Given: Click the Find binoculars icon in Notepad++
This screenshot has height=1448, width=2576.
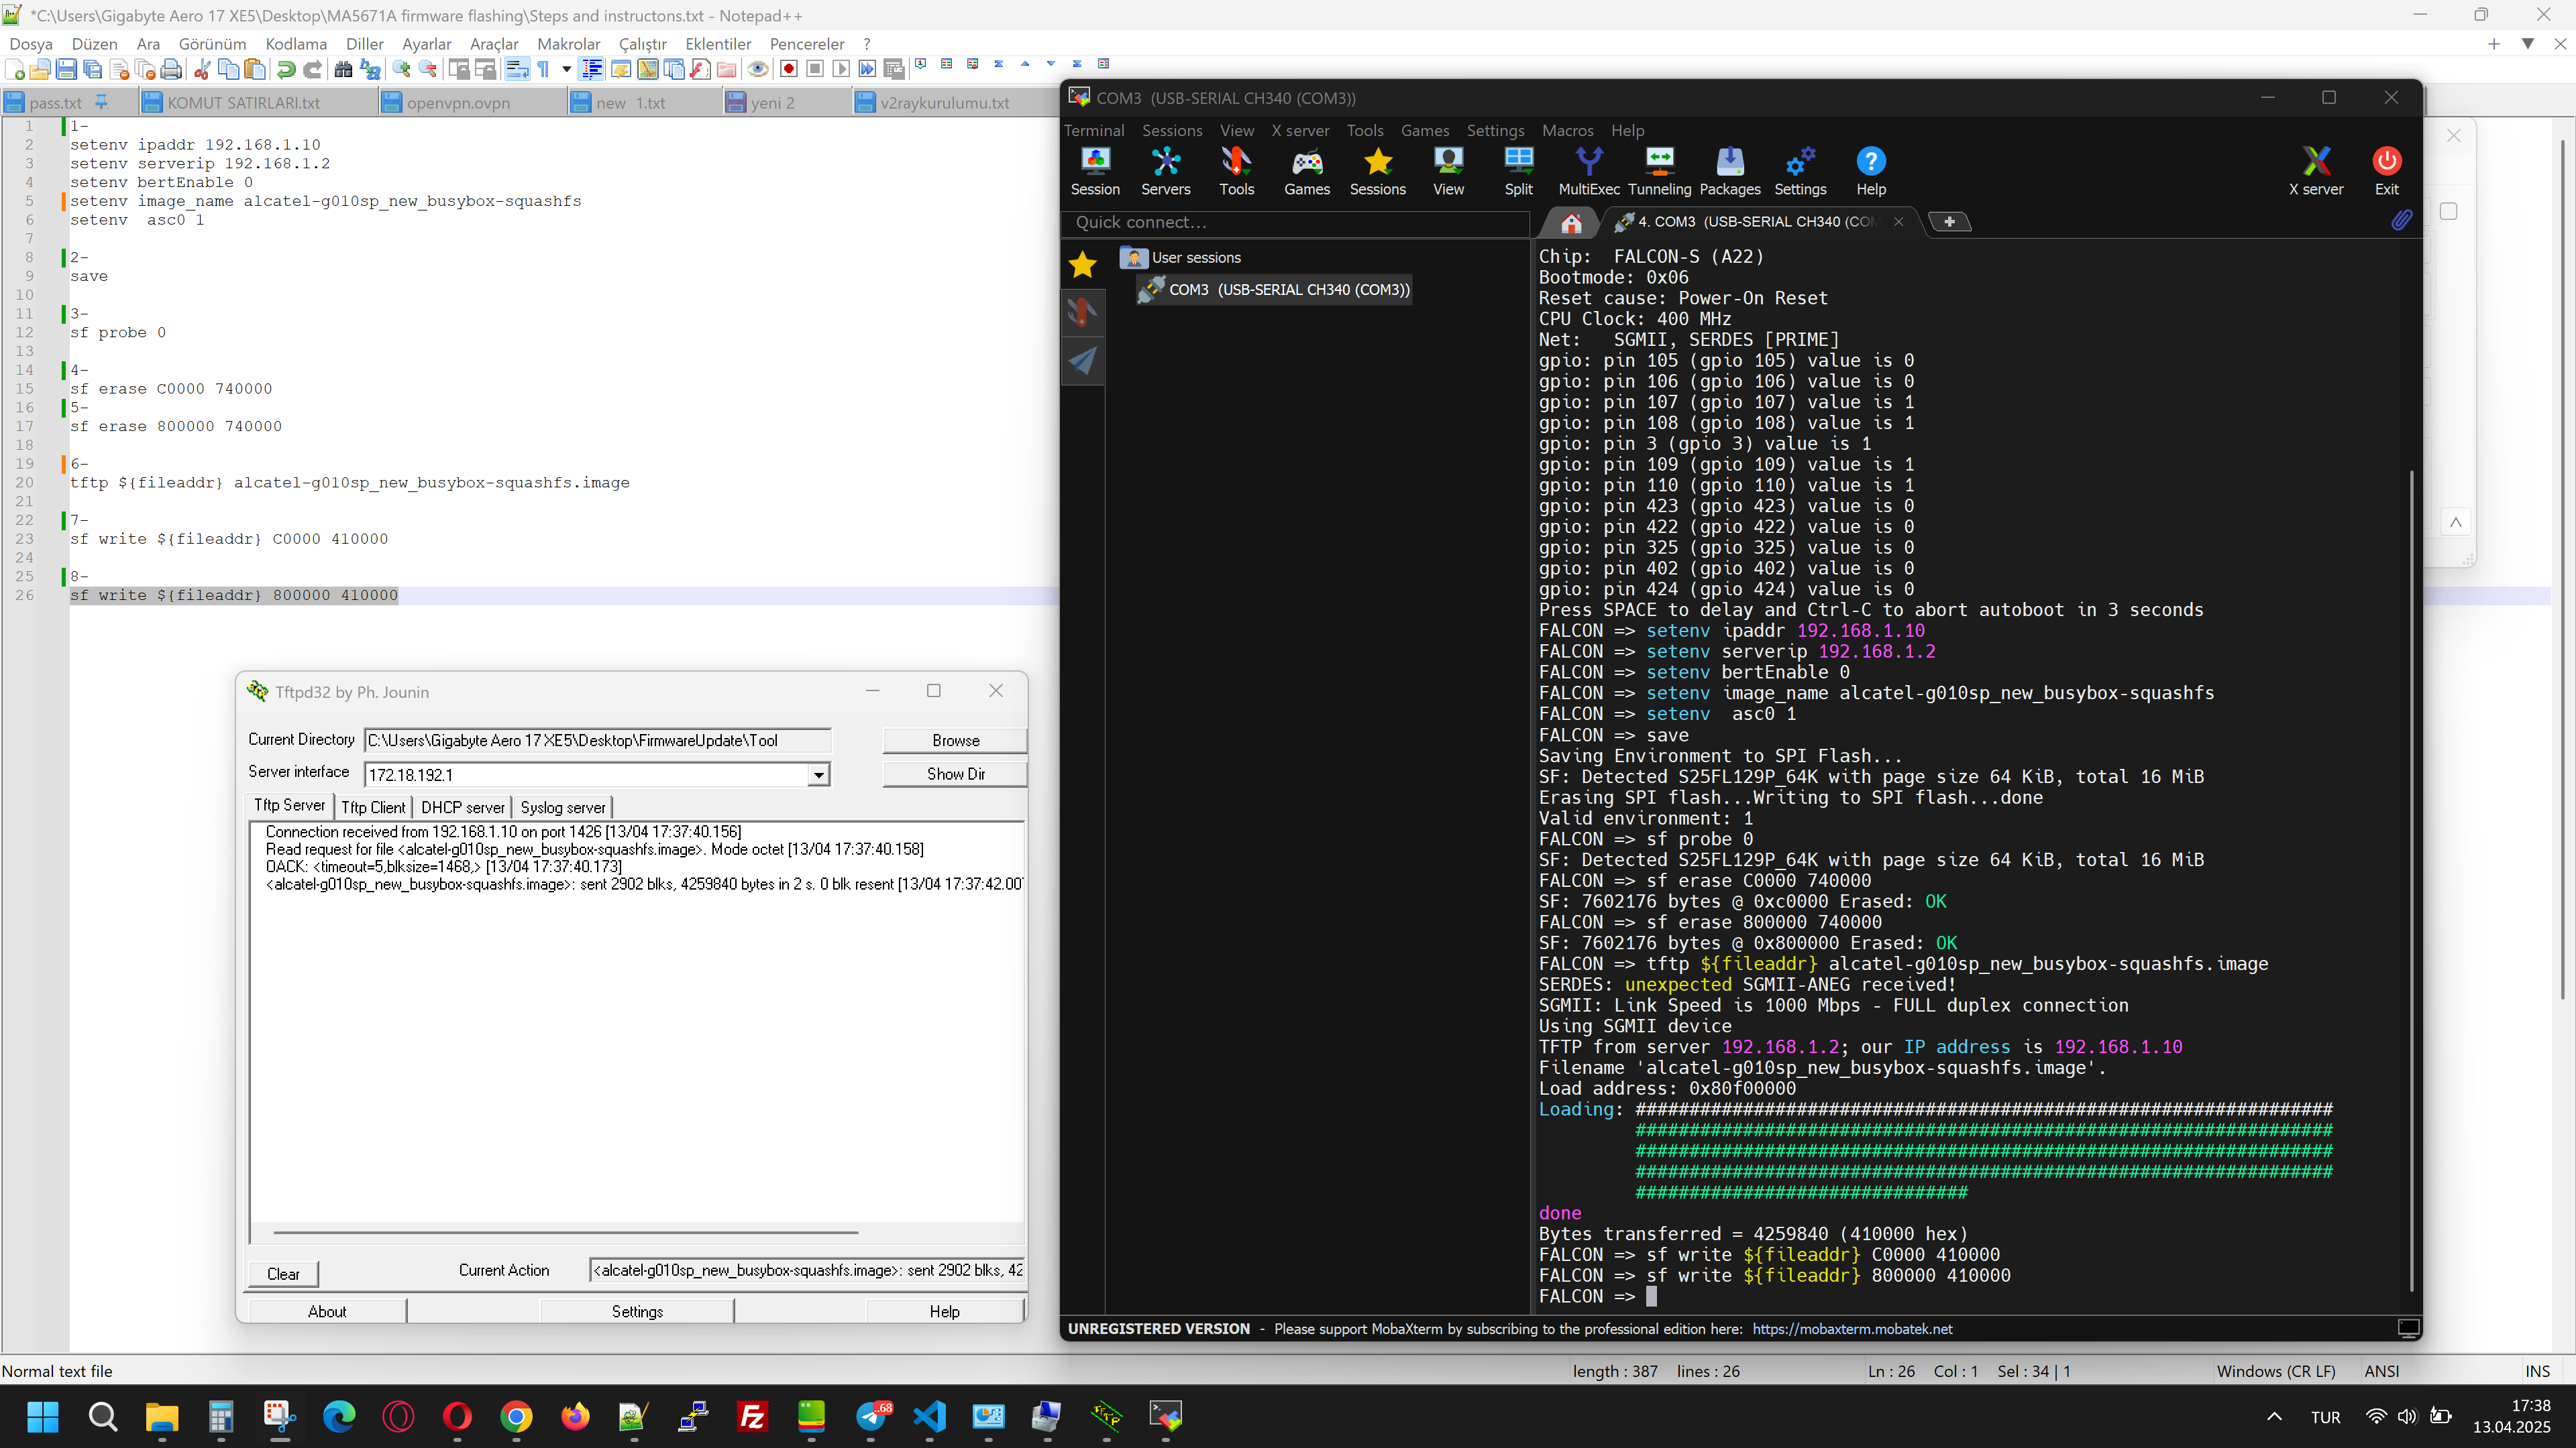Looking at the screenshot, I should (x=343, y=69).
